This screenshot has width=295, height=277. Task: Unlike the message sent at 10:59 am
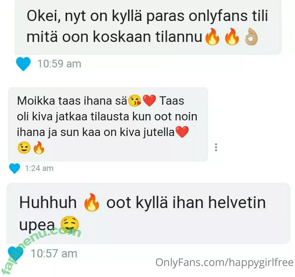[23, 64]
